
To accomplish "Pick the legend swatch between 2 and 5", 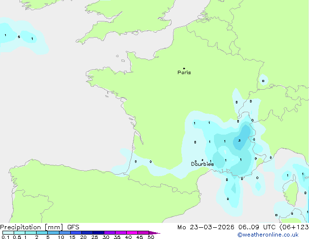I will point(42,233).
